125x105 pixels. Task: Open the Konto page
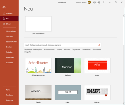click(x=8, y=90)
